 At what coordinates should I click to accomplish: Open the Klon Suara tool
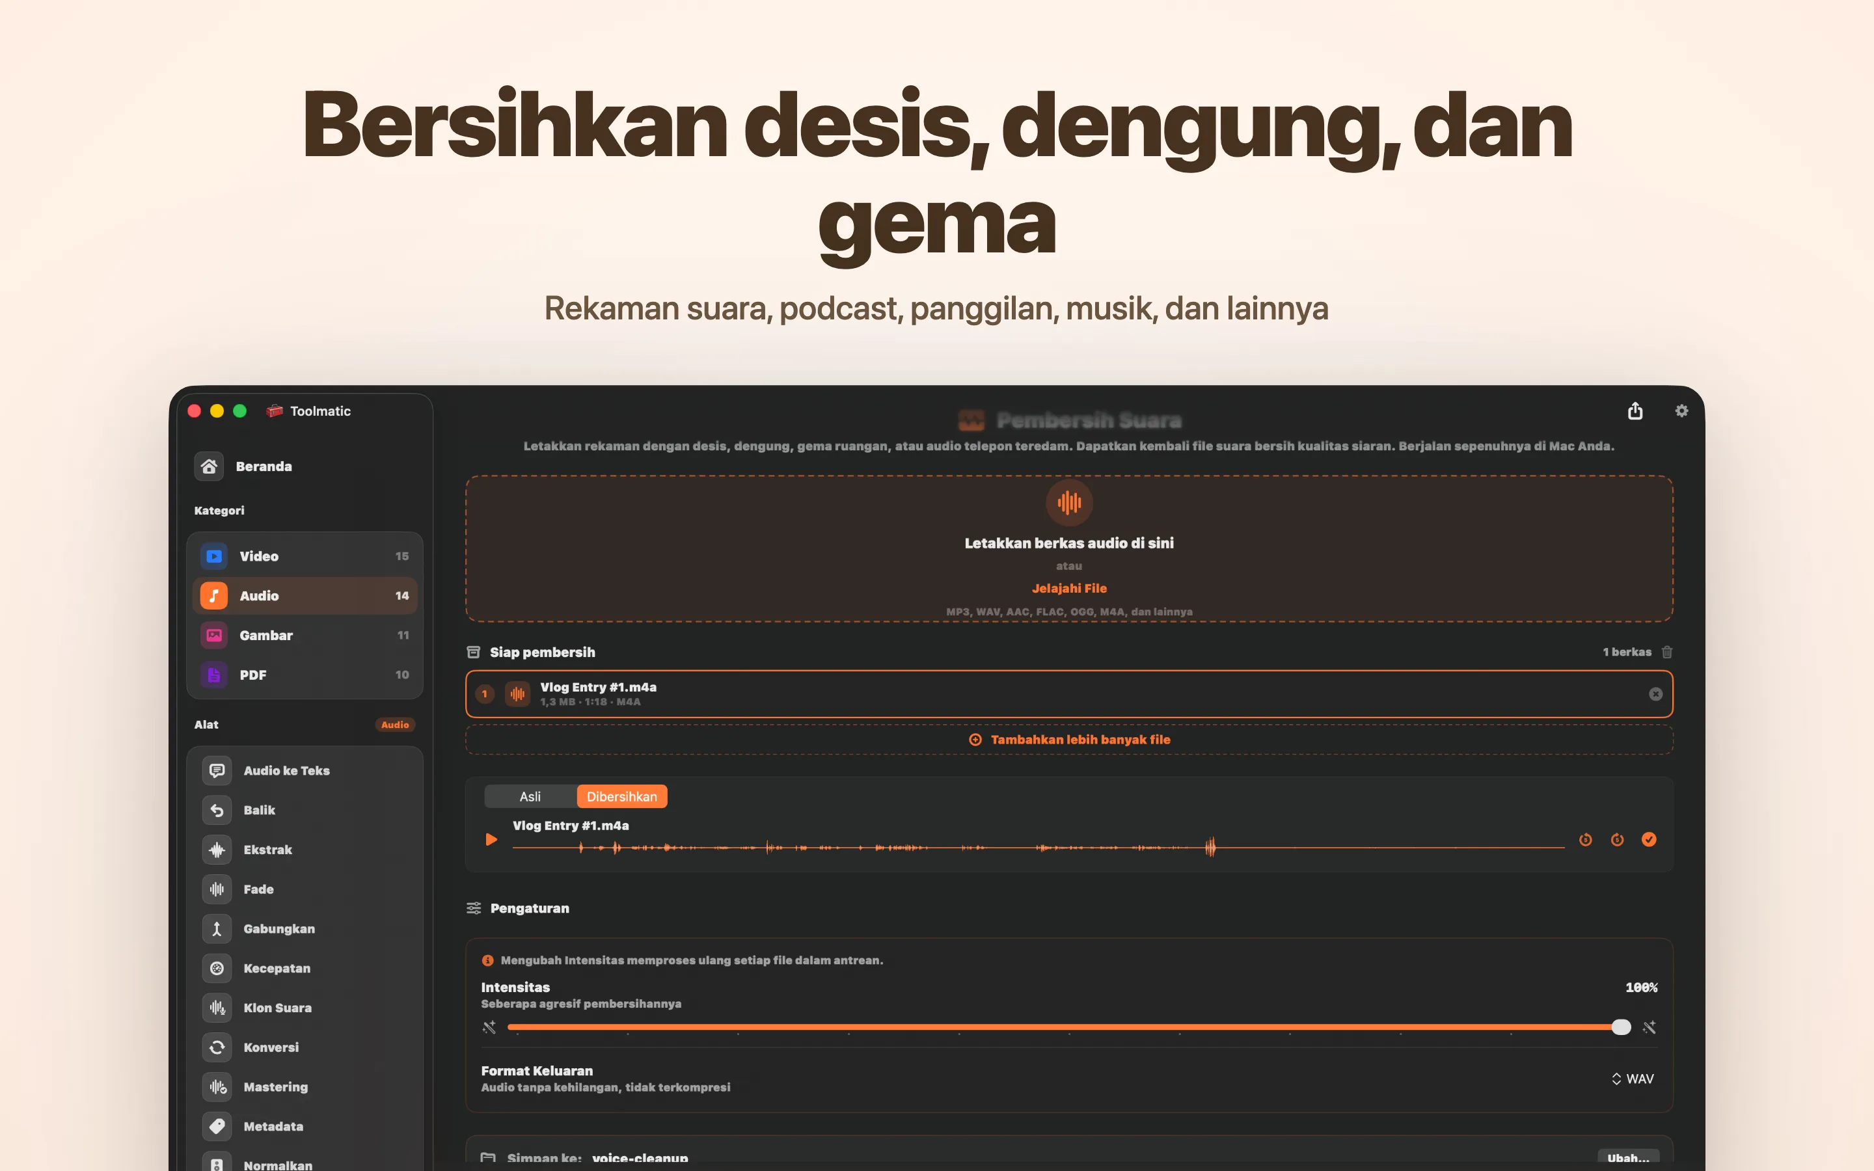coord(305,1008)
